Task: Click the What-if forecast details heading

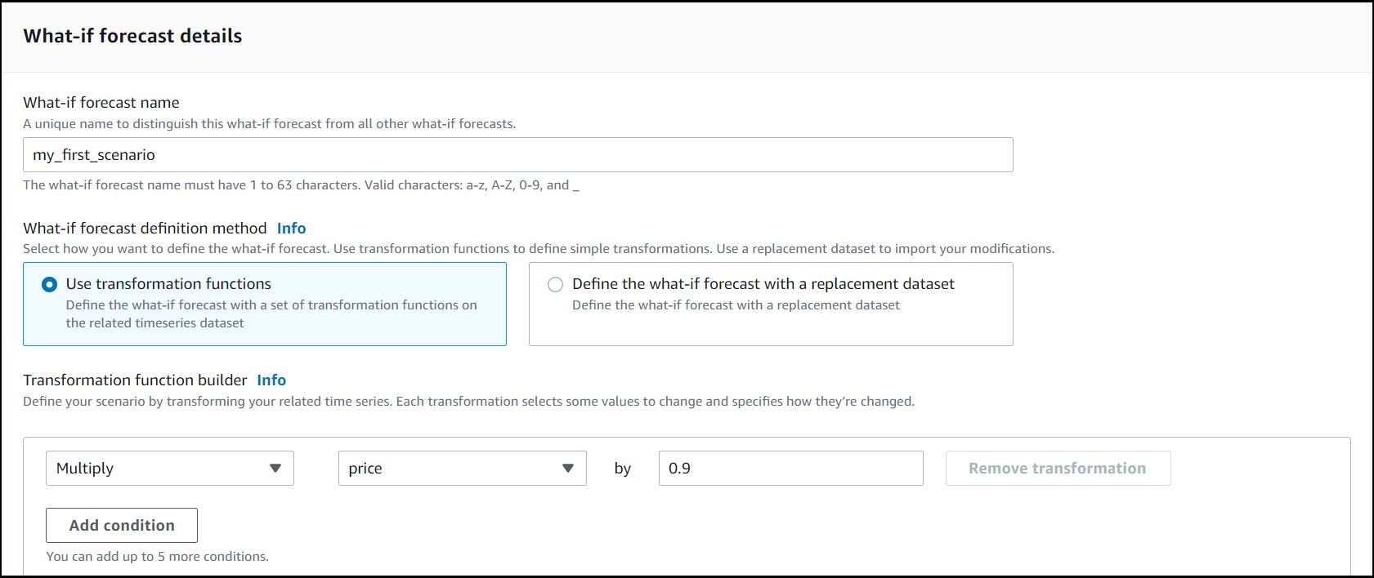Action: (132, 36)
